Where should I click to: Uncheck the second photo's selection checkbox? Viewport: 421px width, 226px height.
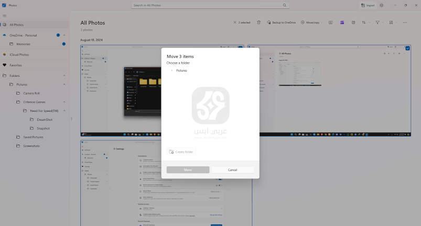point(407,48)
